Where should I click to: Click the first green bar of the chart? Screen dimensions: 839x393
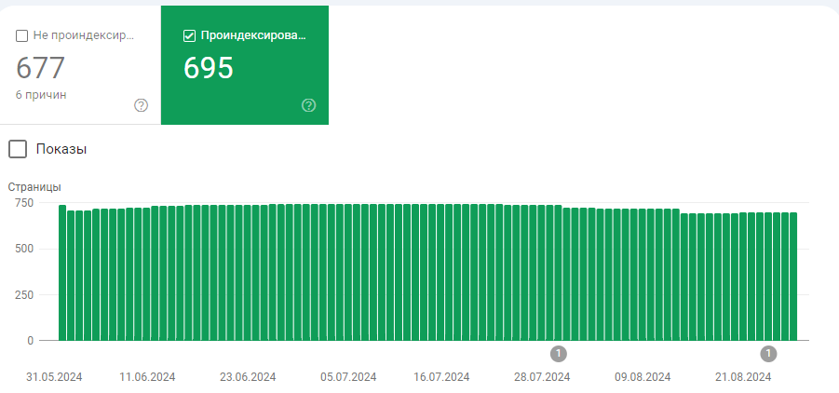(x=62, y=273)
